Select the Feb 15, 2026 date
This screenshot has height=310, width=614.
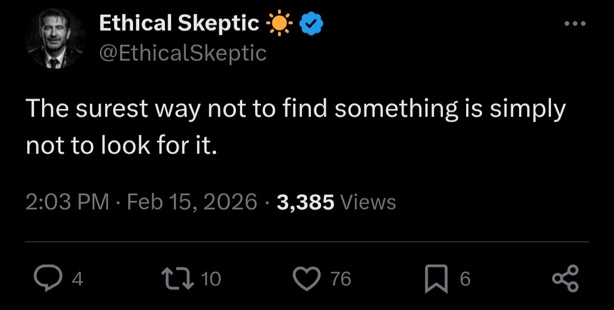coord(192,202)
